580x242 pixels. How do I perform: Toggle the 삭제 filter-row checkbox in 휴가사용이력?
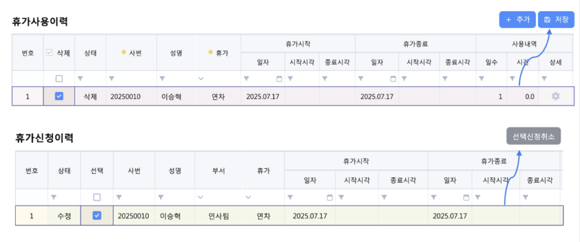[x=59, y=79]
